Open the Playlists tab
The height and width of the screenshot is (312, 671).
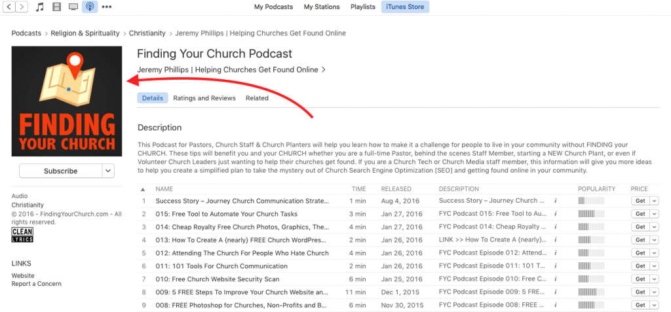363,7
